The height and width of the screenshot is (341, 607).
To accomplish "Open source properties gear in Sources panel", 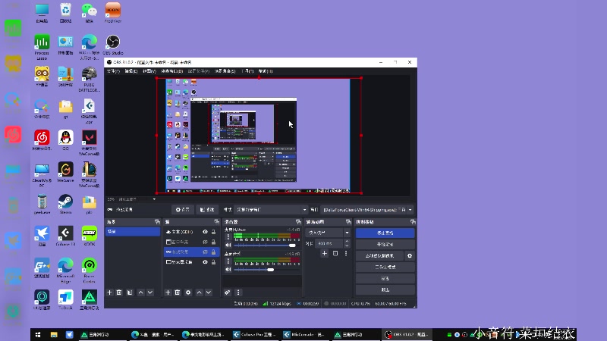I will click(x=188, y=293).
